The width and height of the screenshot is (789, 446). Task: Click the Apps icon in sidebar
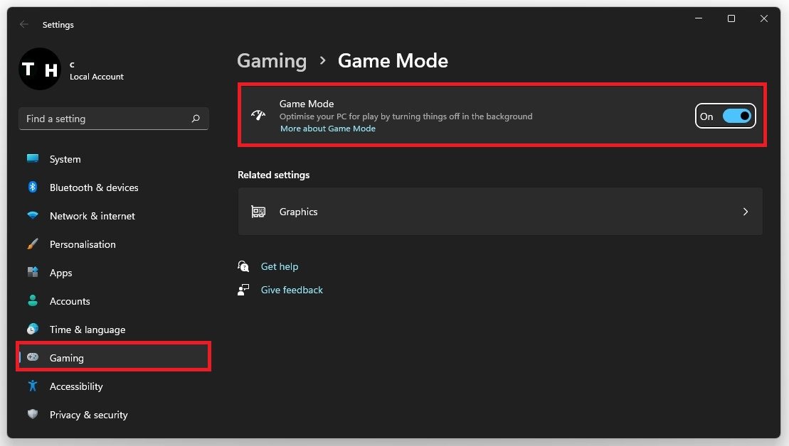click(x=33, y=272)
